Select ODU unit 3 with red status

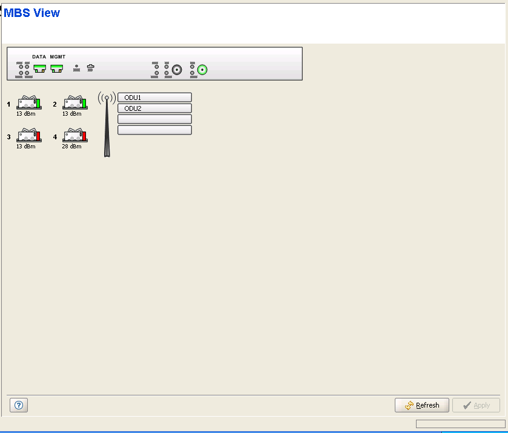28,135
